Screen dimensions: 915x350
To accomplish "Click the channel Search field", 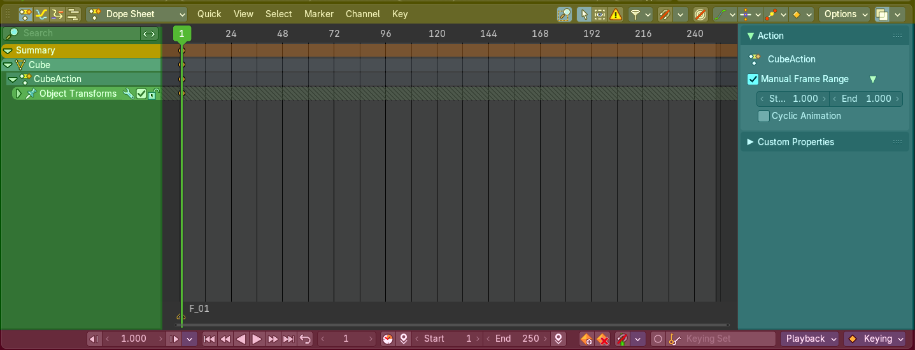I will click(71, 33).
